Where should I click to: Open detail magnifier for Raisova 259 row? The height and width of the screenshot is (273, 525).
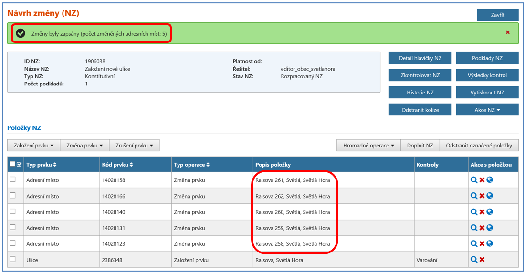click(x=473, y=228)
